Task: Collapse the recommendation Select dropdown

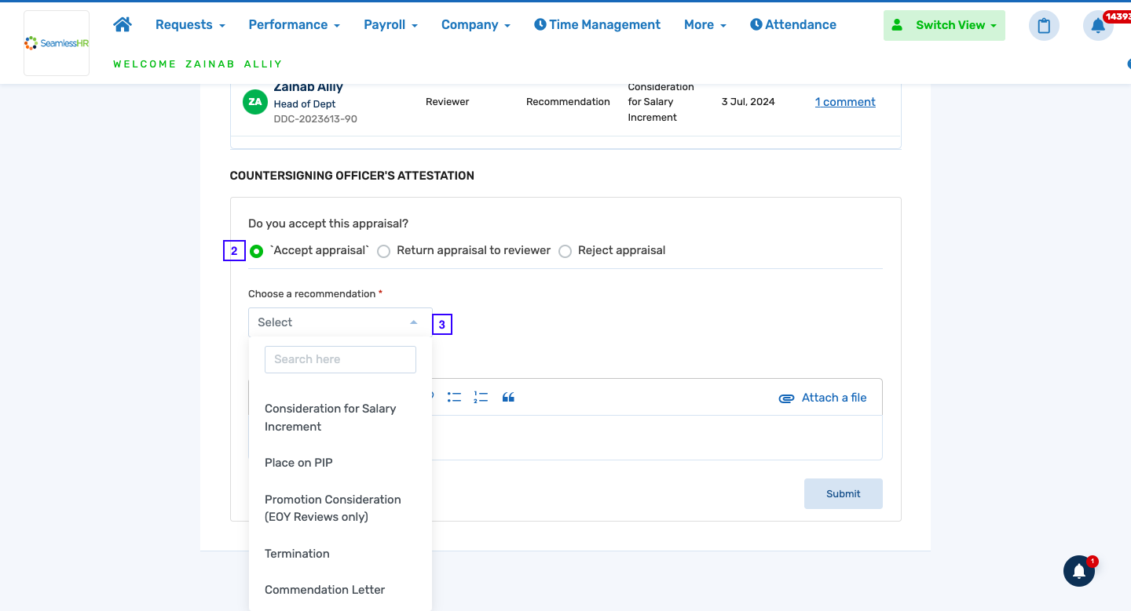Action: 339,322
